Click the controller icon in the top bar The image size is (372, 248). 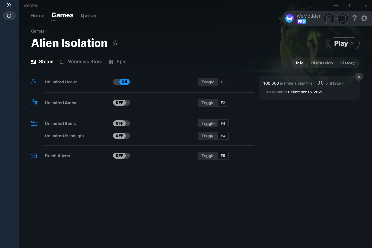click(x=329, y=19)
